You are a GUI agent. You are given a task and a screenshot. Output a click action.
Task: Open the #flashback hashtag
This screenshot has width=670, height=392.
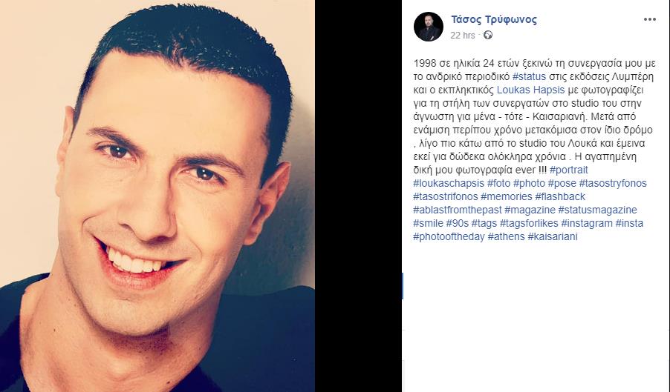point(560,196)
